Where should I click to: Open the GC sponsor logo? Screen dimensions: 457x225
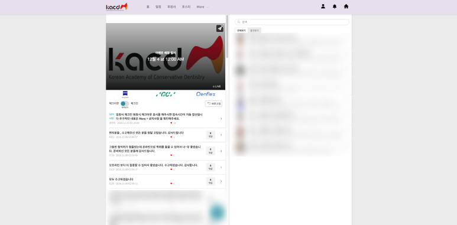[166, 94]
